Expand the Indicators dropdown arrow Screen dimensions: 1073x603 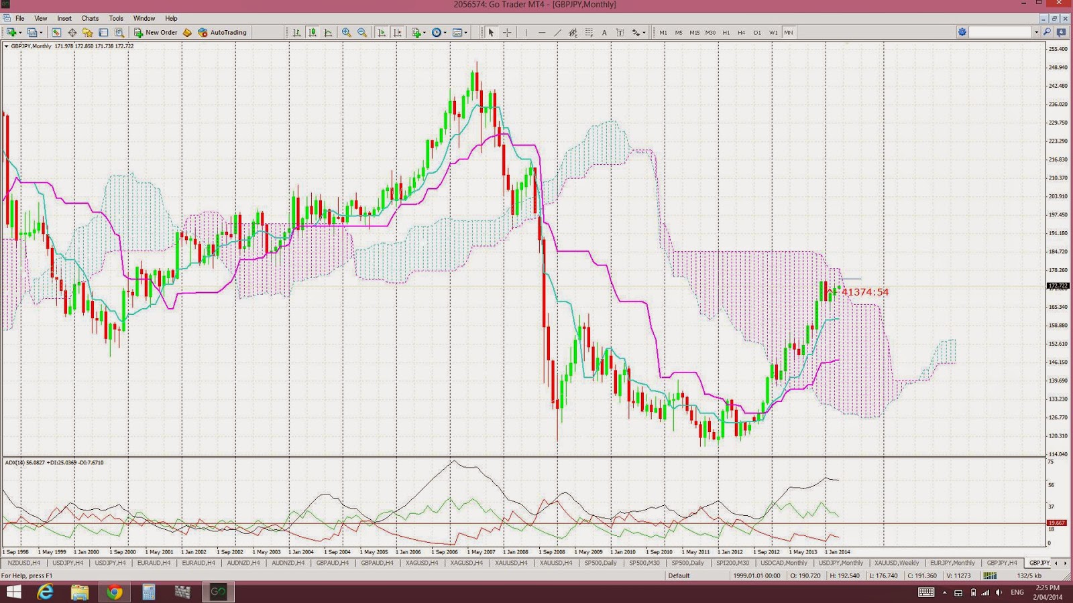pos(424,32)
